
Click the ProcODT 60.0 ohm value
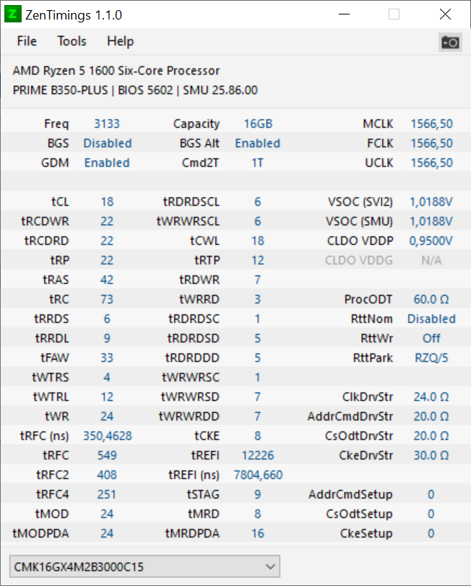coord(431,299)
